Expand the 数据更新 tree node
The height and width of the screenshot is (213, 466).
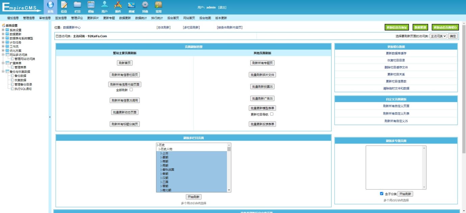pos(3,34)
